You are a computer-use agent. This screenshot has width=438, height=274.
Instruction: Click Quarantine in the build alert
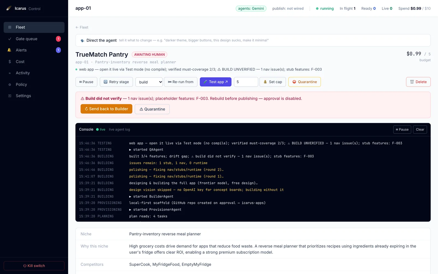click(152, 109)
